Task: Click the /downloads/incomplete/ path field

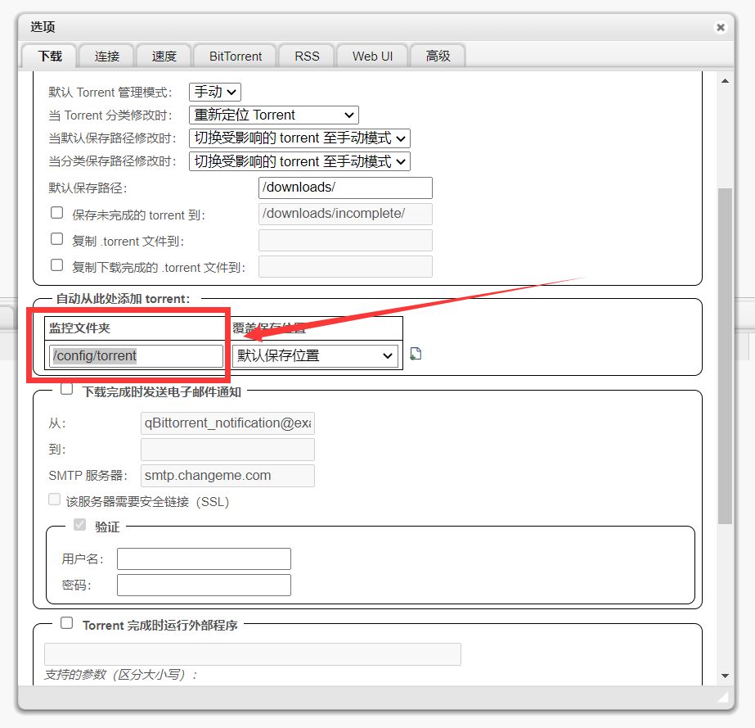Action: [345, 214]
